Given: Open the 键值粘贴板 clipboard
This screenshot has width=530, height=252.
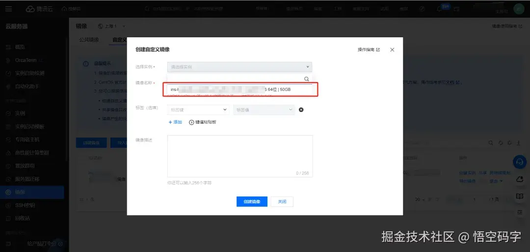Looking at the screenshot, I should point(203,122).
